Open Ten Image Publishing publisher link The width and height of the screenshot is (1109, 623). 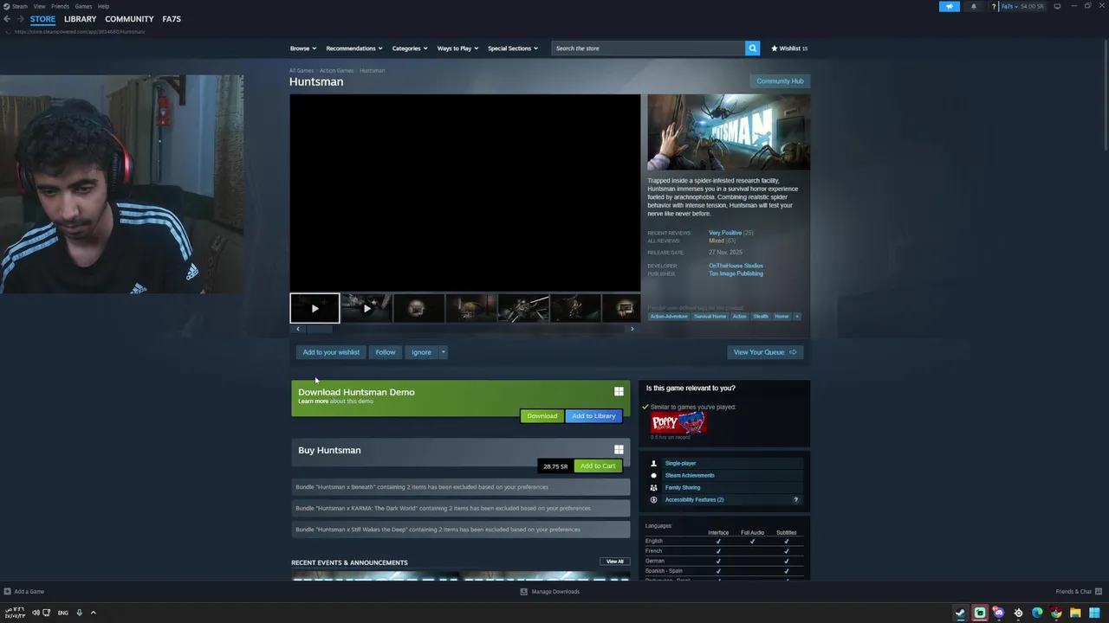736,273
